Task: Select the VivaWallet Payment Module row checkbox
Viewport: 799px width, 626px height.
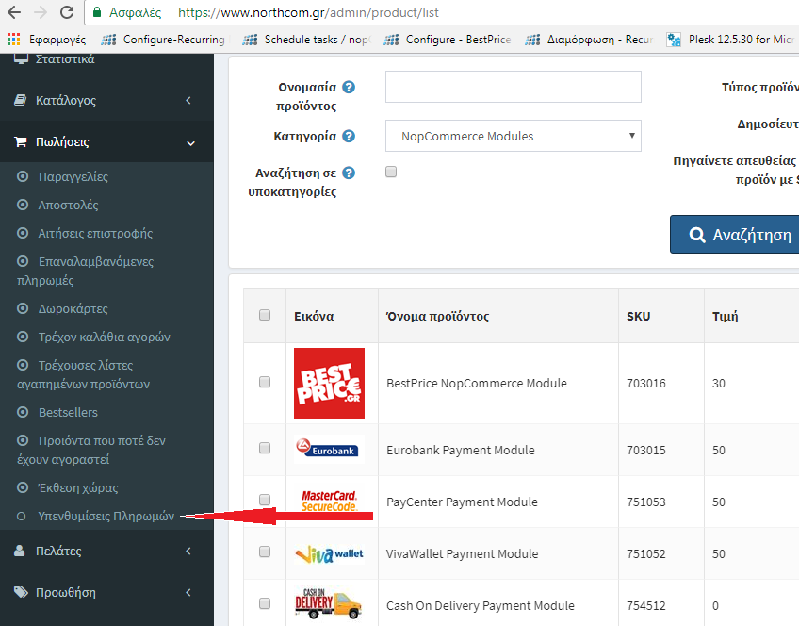Action: pyautogui.click(x=265, y=552)
